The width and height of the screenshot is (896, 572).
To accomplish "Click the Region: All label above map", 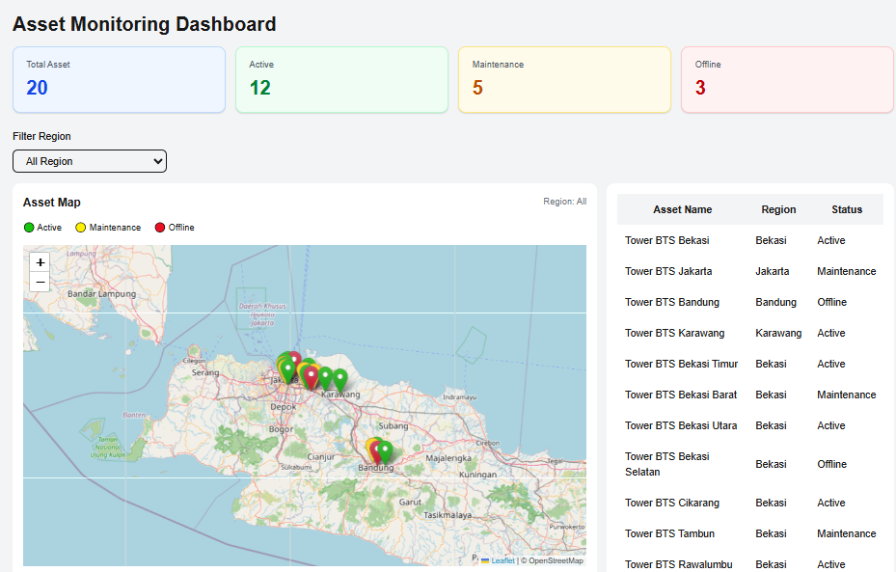I will tap(564, 202).
